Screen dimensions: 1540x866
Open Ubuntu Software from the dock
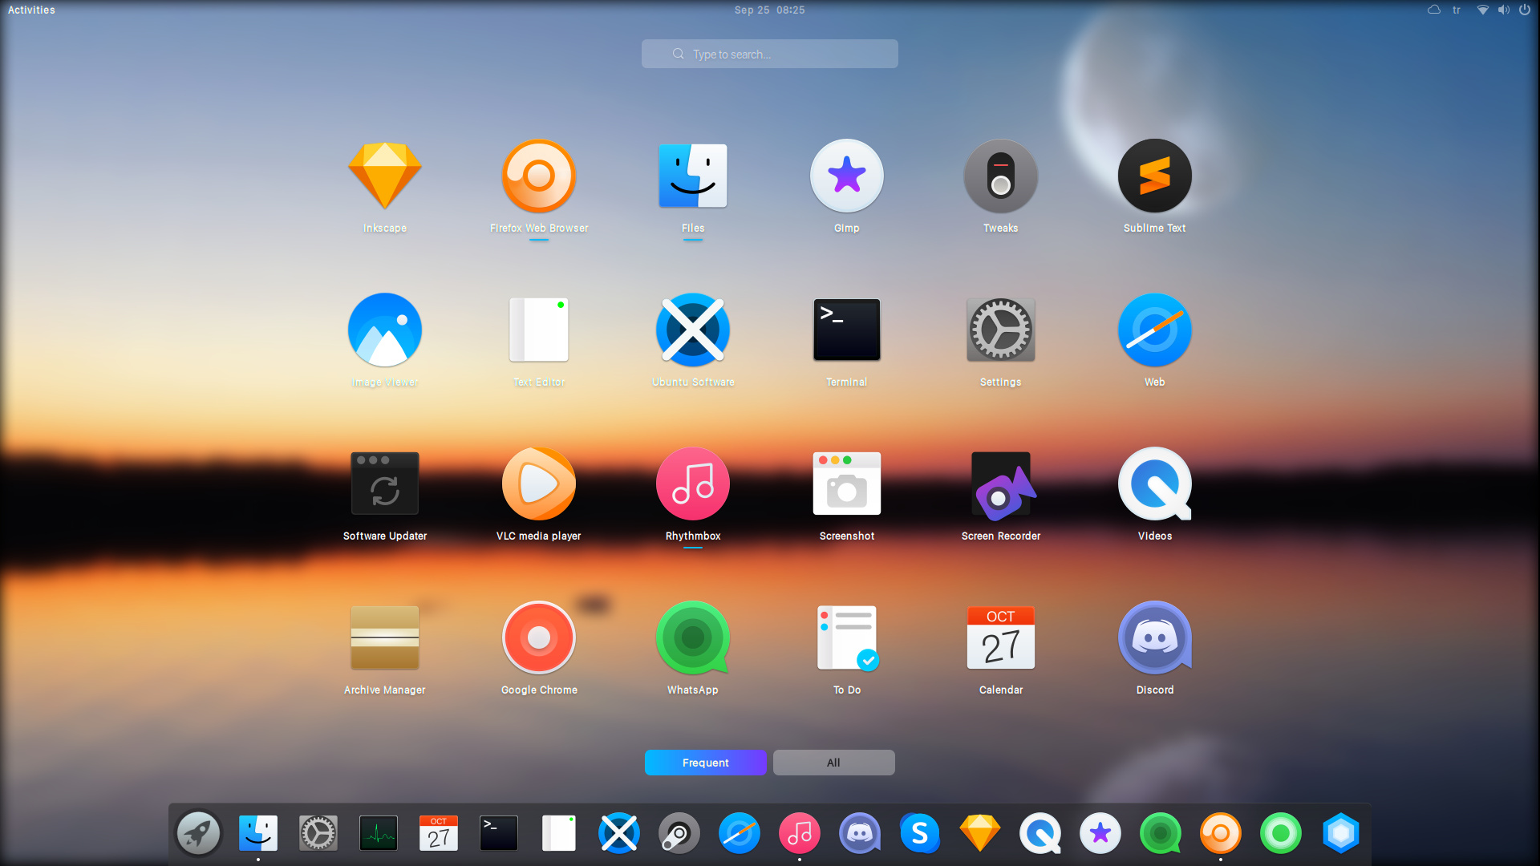click(x=619, y=834)
